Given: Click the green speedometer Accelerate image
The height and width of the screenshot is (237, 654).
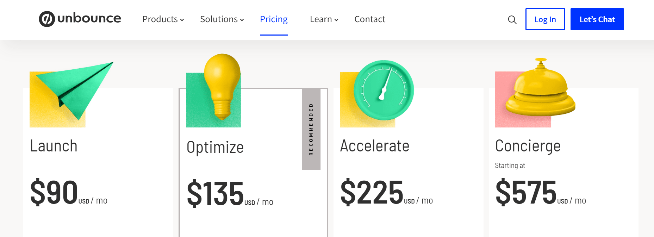Looking at the screenshot, I should [377, 94].
